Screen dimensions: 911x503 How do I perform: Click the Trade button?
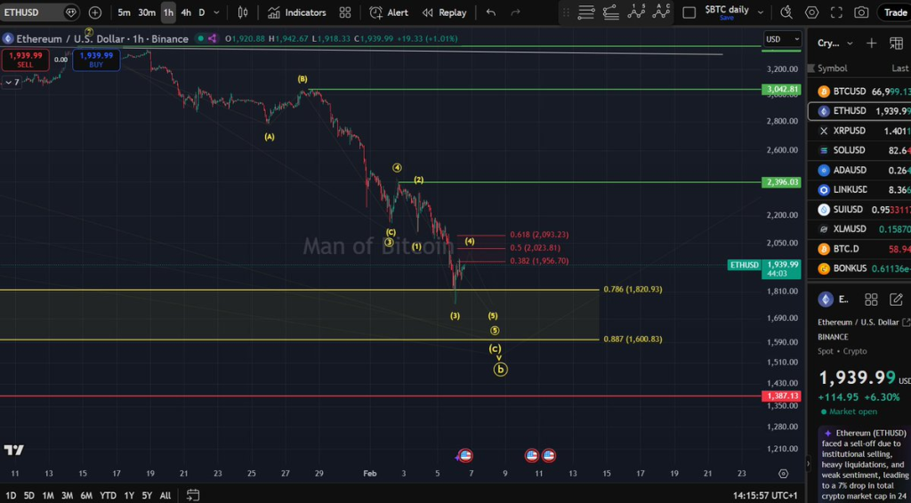[x=895, y=12]
